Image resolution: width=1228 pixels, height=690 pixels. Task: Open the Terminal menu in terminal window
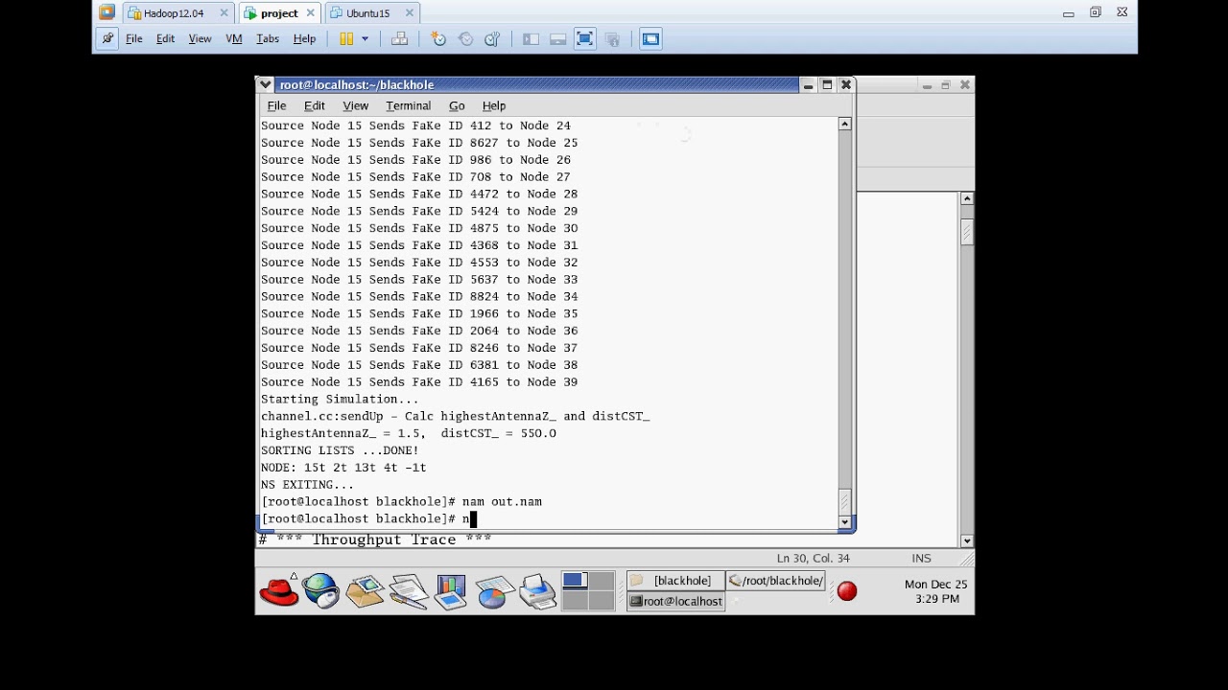(408, 105)
